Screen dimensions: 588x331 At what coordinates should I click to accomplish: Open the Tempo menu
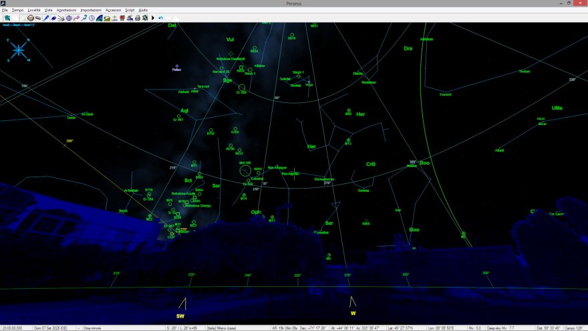tap(18, 11)
